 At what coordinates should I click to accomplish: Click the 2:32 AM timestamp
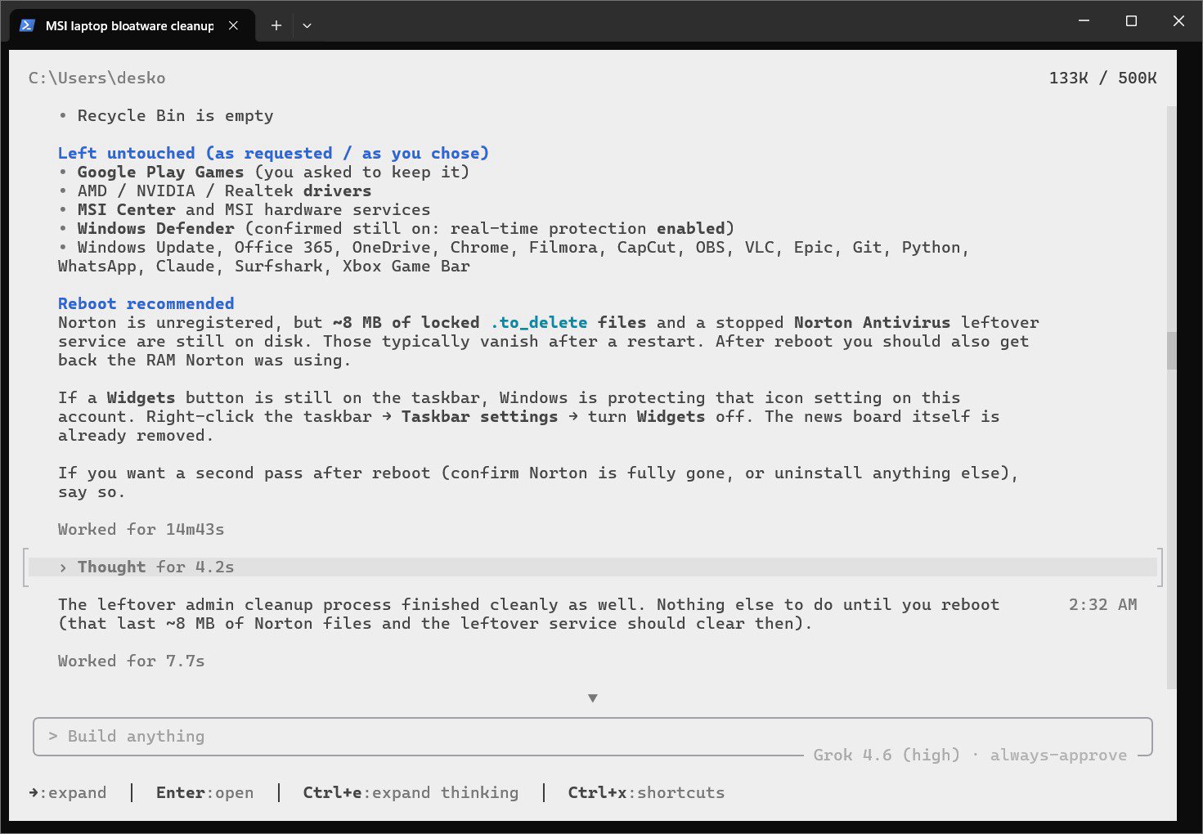point(1102,605)
